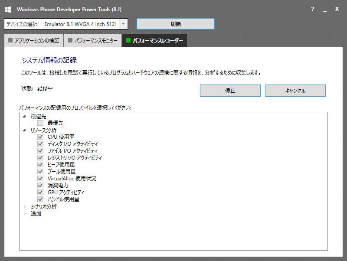Viewport: 347px width, 261px height.
Task: Toggle the ハンドル使用量 checkbox
Action: tap(40, 199)
